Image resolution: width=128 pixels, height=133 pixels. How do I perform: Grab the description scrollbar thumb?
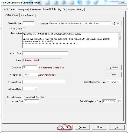(120, 38)
